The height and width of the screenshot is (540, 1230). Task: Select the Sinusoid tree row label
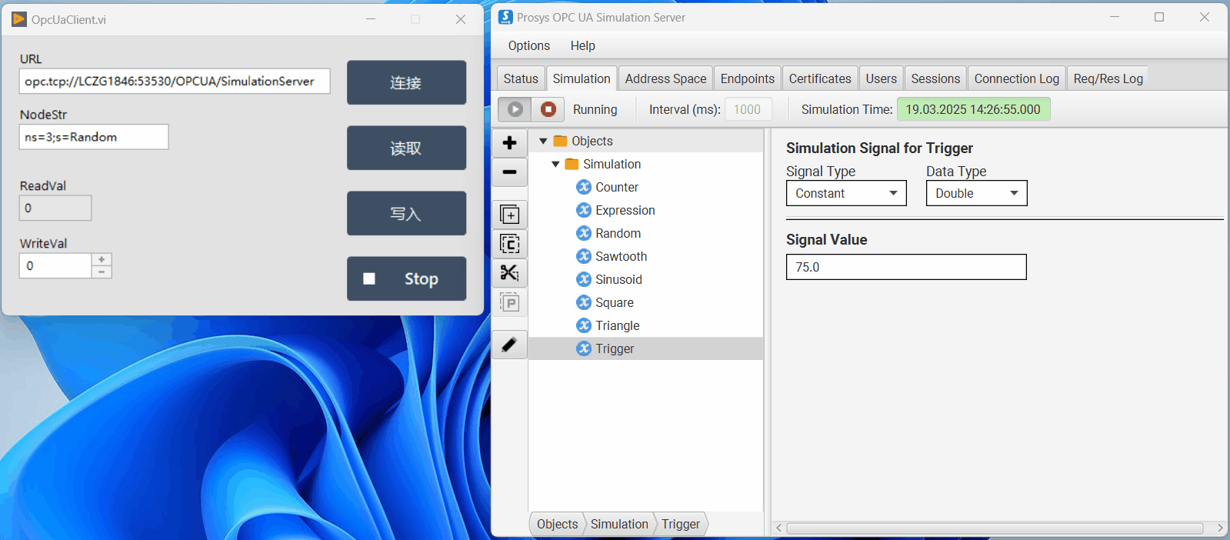coord(618,279)
